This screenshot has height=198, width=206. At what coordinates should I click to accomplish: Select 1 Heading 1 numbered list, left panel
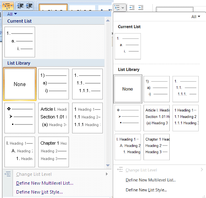(87, 118)
